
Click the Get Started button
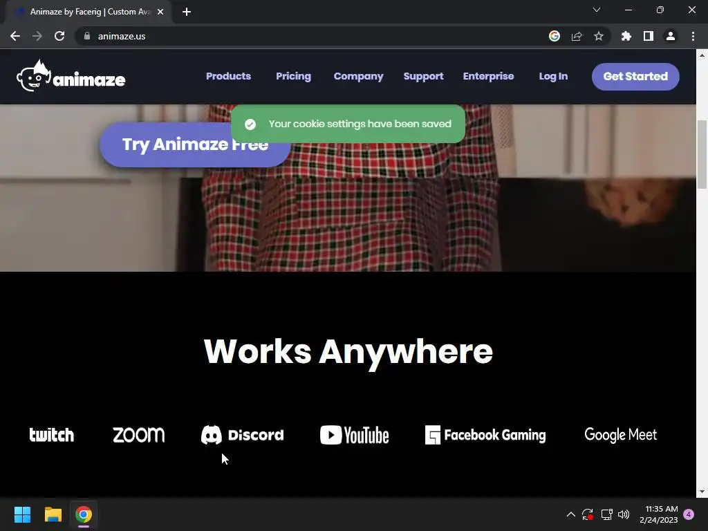[635, 76]
